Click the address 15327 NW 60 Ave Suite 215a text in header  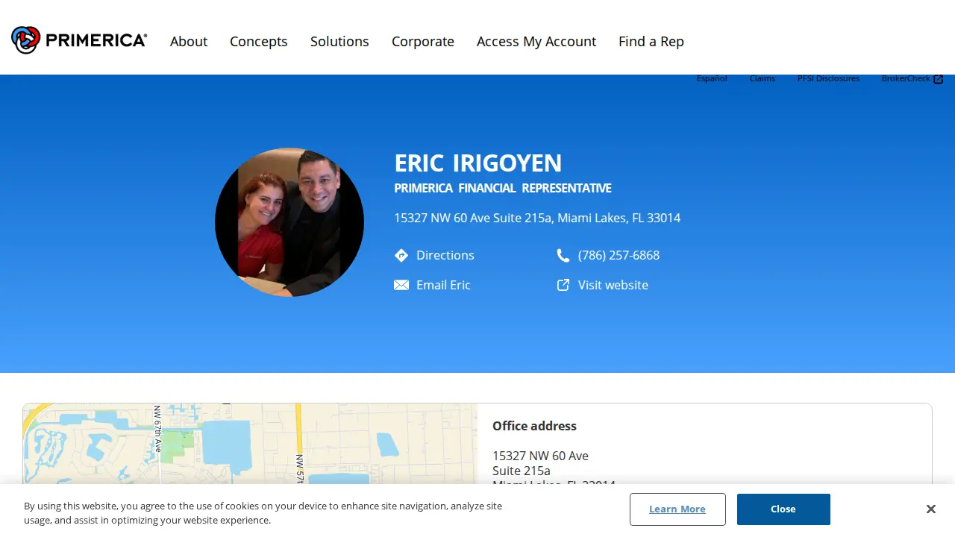coord(537,218)
